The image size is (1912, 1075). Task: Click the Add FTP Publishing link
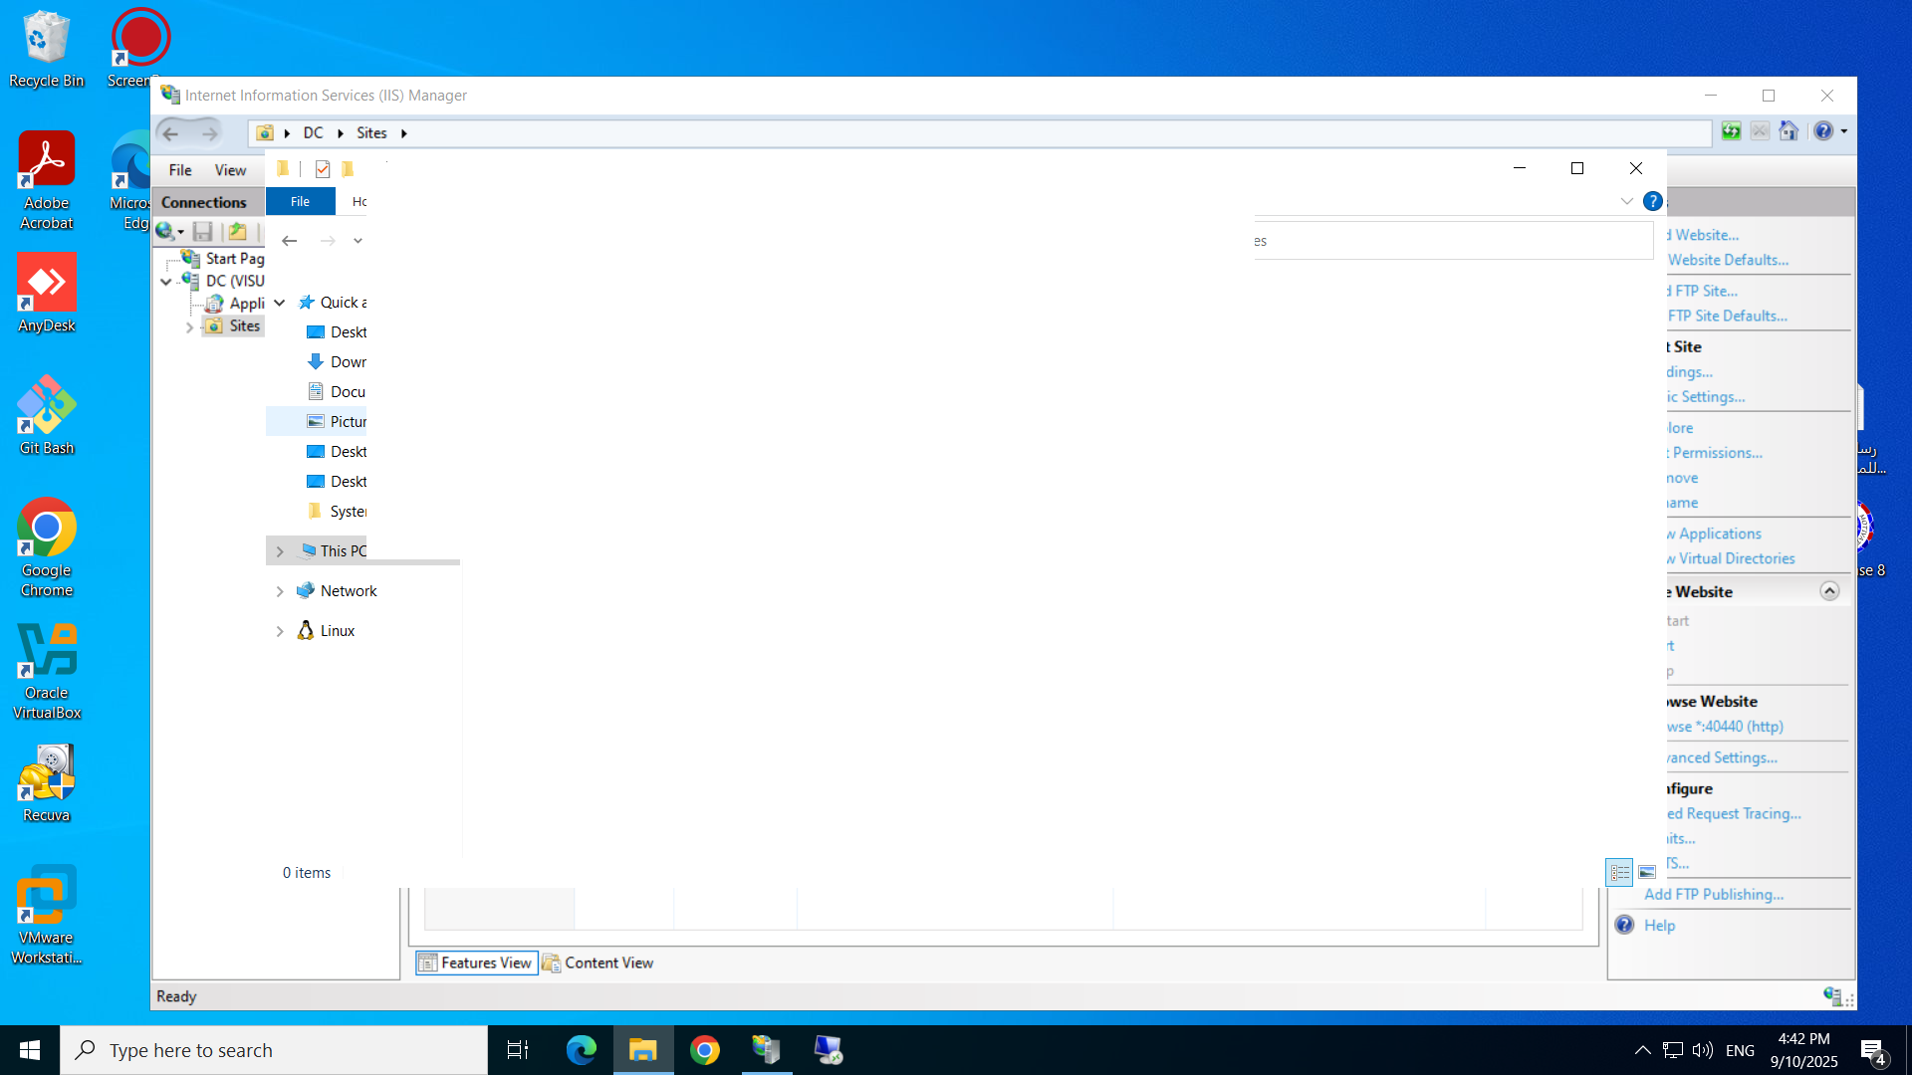[1713, 894]
